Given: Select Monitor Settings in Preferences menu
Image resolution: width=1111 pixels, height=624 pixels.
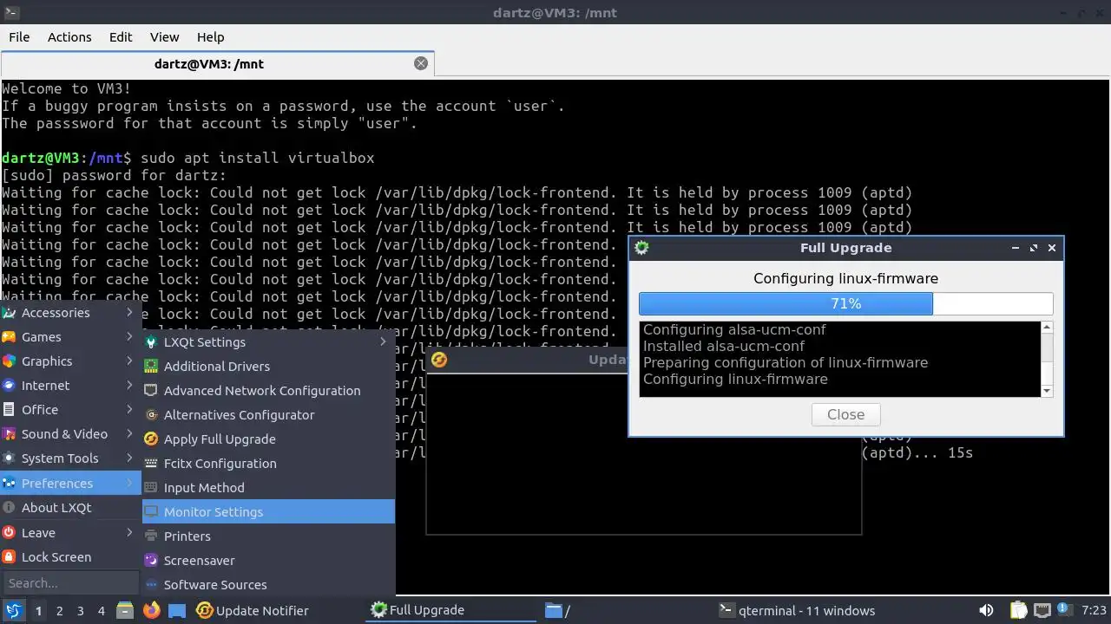Looking at the screenshot, I should 268,512.
